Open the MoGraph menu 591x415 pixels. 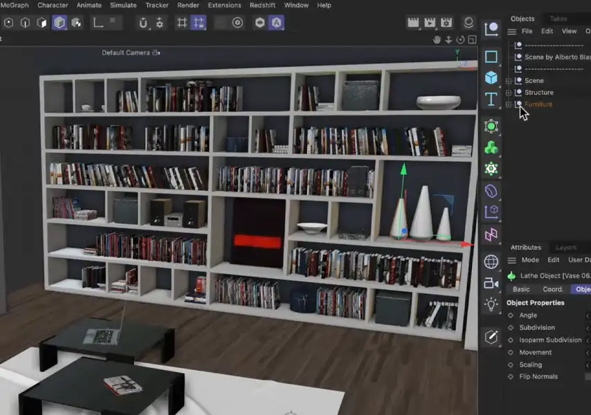[x=16, y=5]
